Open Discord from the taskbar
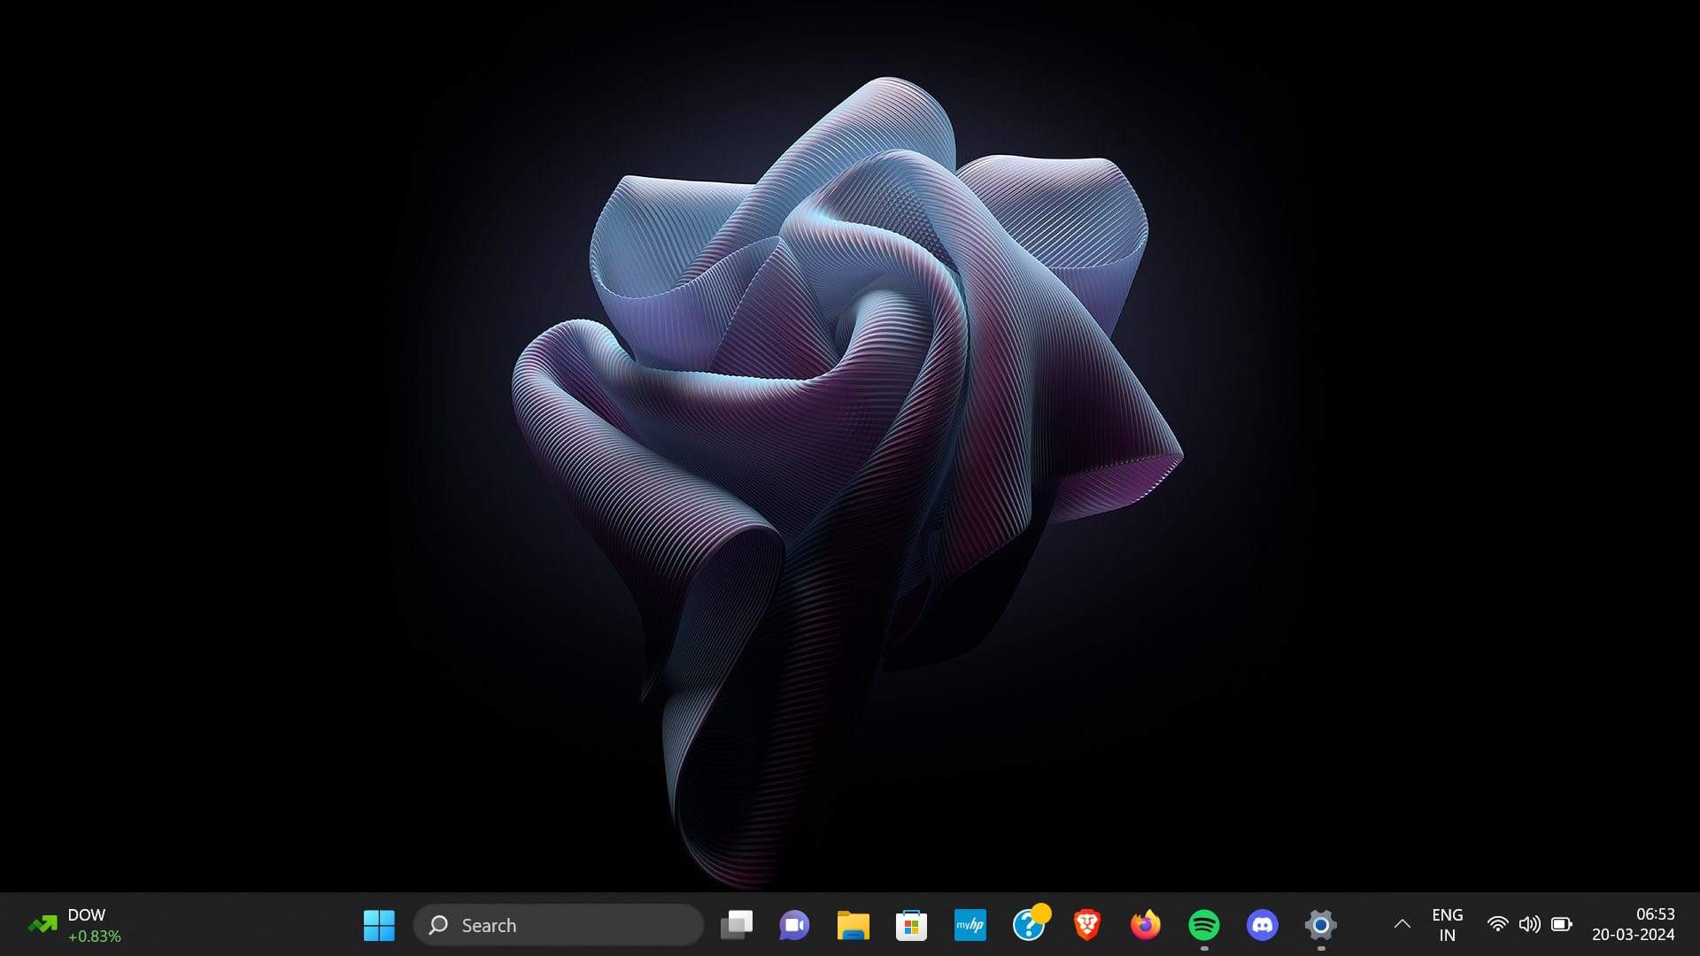The height and width of the screenshot is (956, 1700). (1263, 924)
